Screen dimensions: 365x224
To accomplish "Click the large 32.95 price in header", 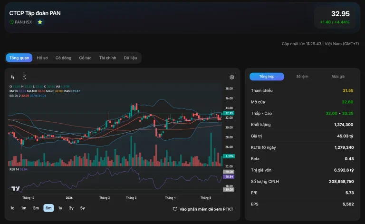I will coord(340,14).
